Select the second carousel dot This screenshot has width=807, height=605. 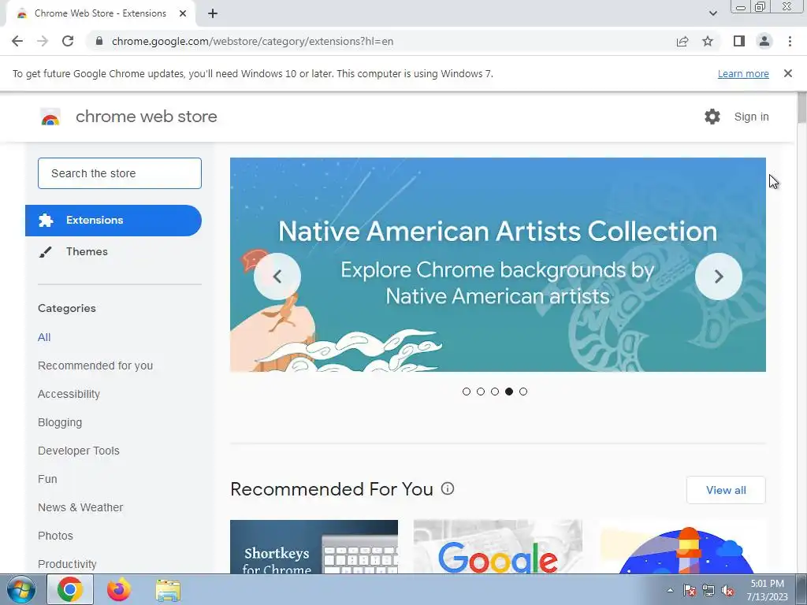pyautogui.click(x=481, y=392)
